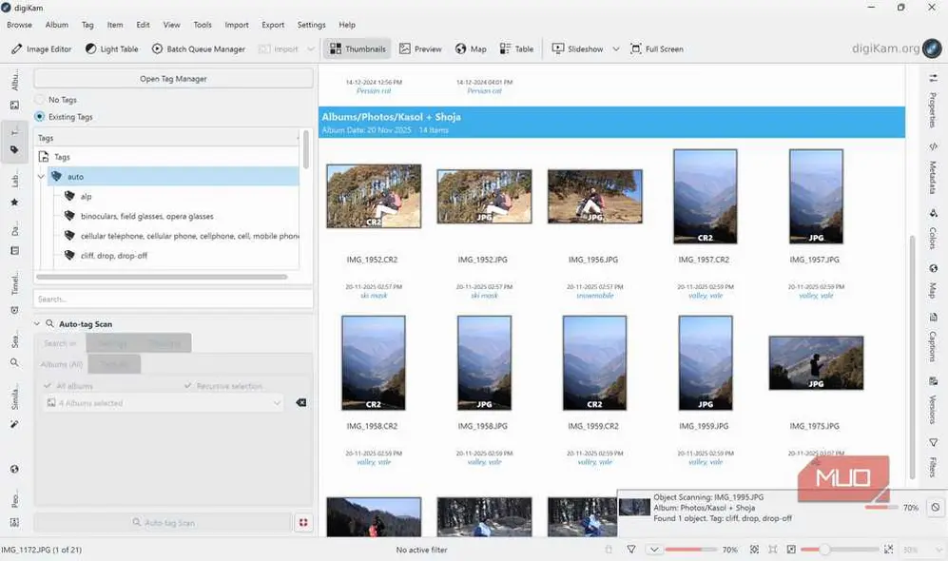
Task: Open the Timeline sidebar panel
Action: click(12, 275)
